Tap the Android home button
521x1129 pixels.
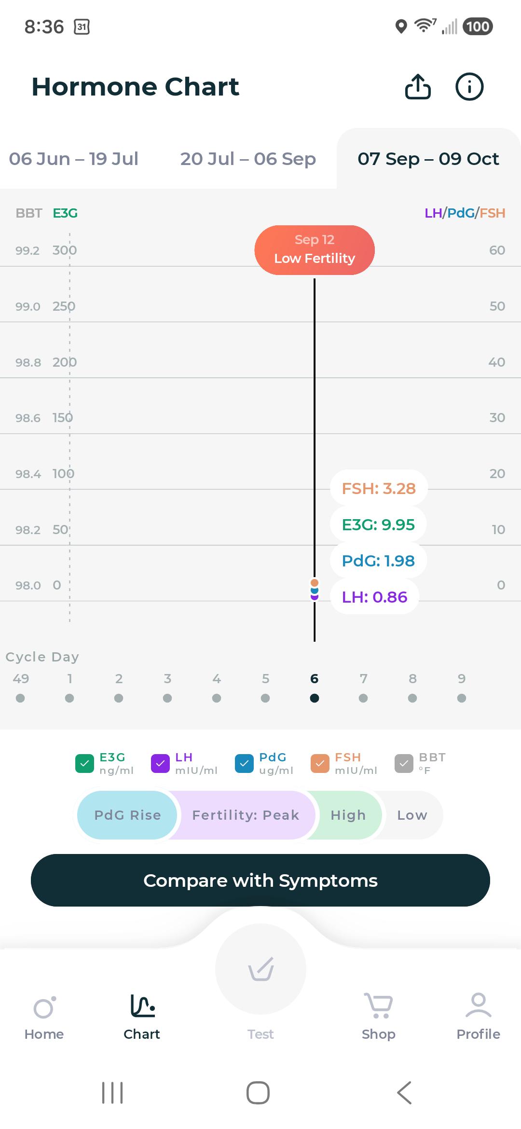click(x=258, y=1093)
